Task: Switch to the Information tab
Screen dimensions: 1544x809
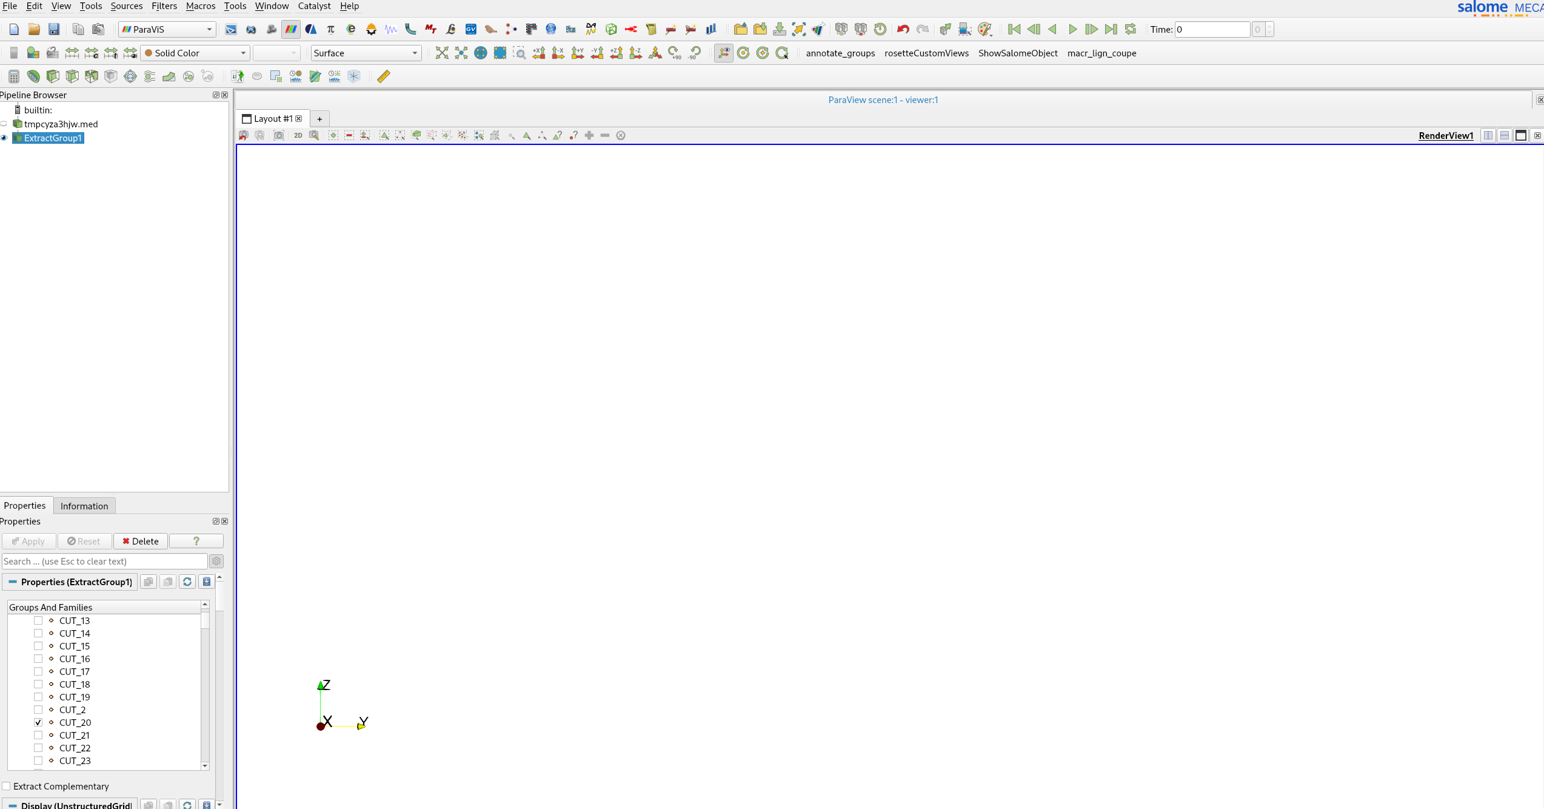Action: coord(84,506)
